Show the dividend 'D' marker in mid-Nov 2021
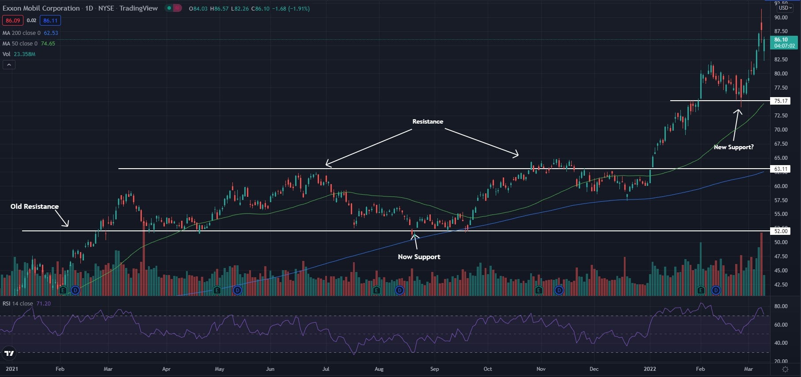 click(559, 290)
